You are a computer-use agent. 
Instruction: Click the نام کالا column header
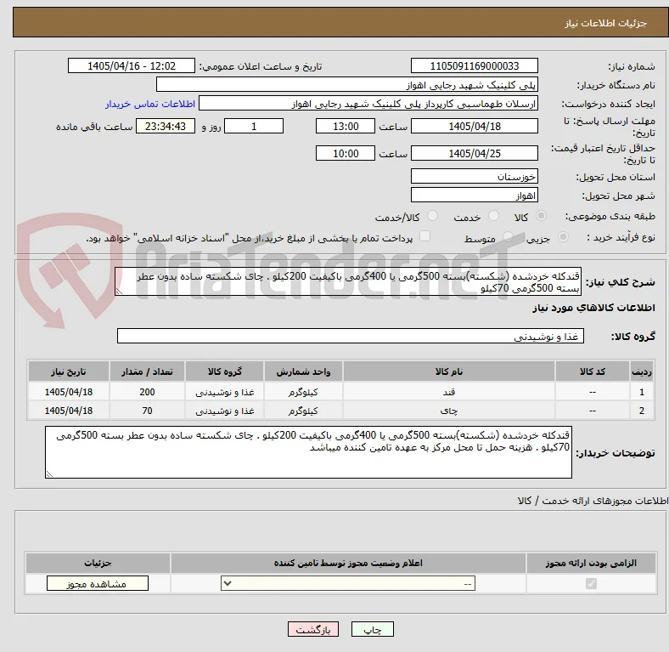click(x=449, y=371)
